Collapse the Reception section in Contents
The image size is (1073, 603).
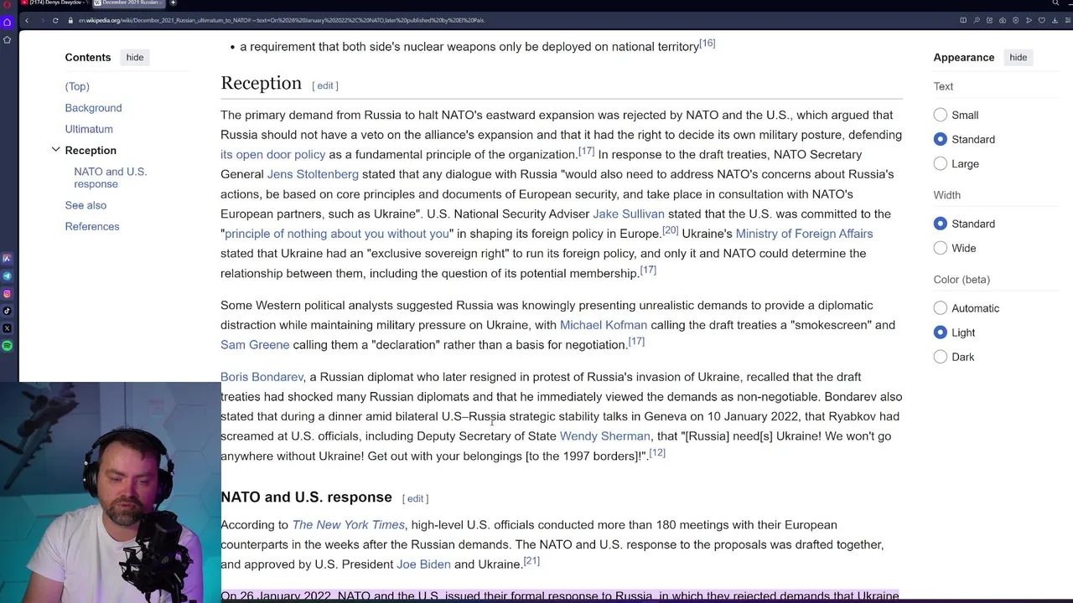[55, 150]
